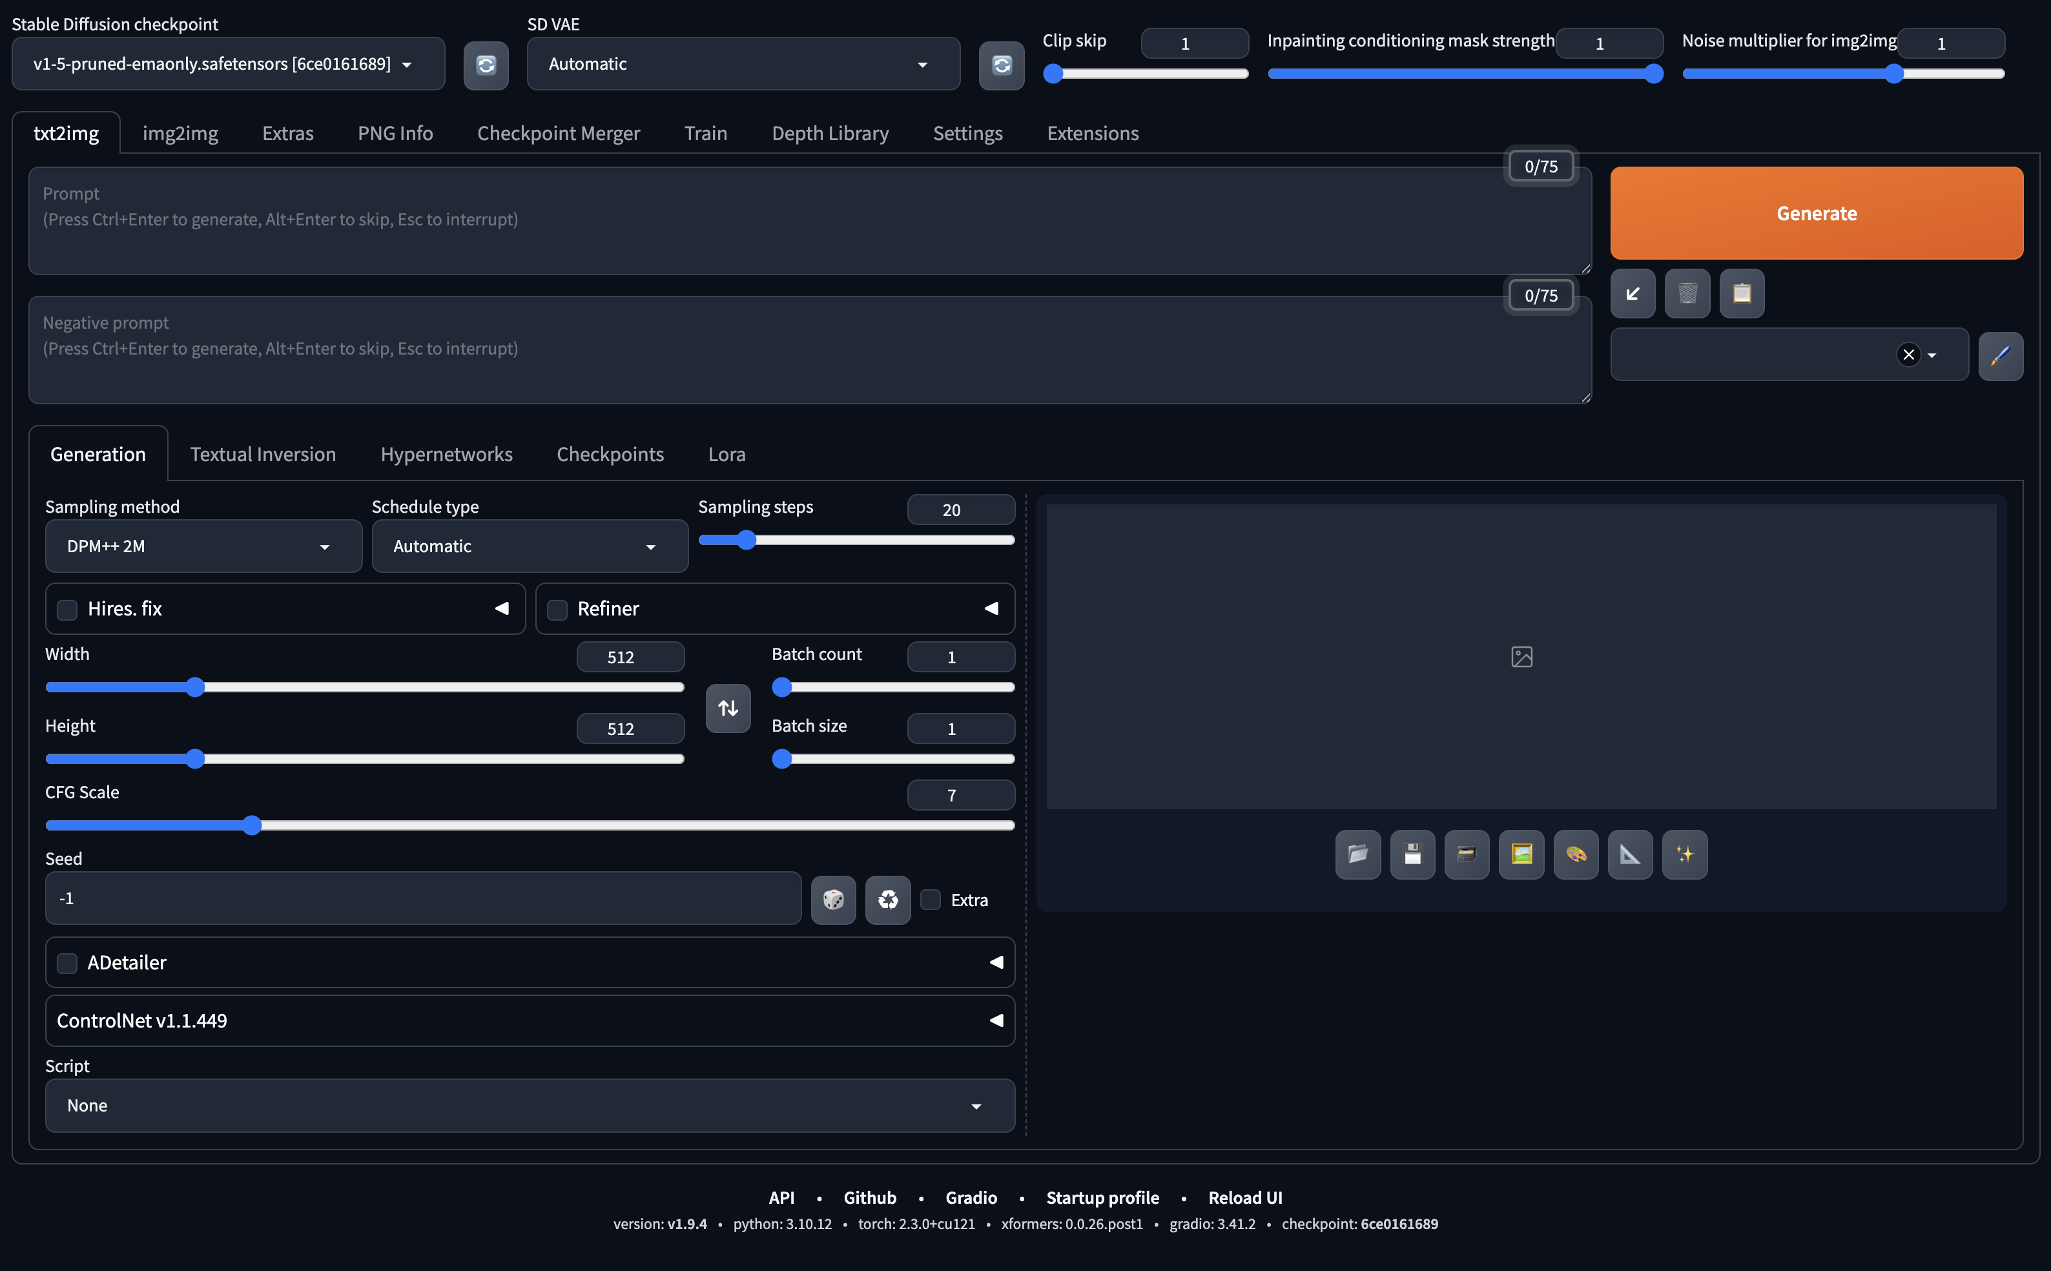This screenshot has height=1271, width=2051.
Task: Open the Schedule type dropdown
Action: point(530,546)
